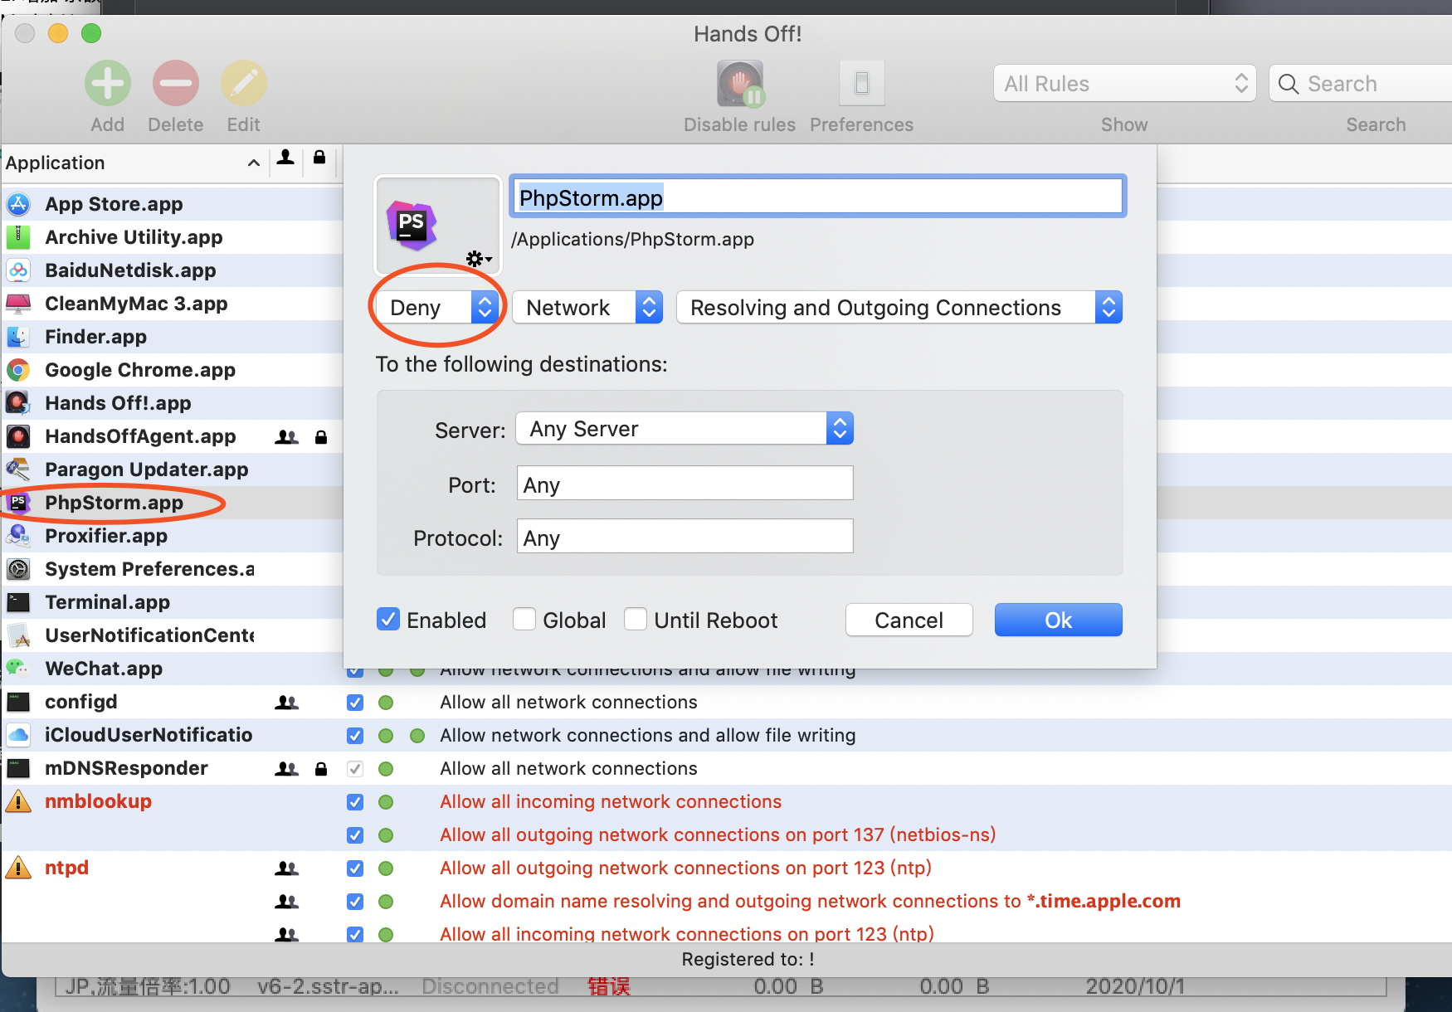Click green status dot of configd rule
This screenshot has height=1012, width=1452.
click(x=386, y=703)
